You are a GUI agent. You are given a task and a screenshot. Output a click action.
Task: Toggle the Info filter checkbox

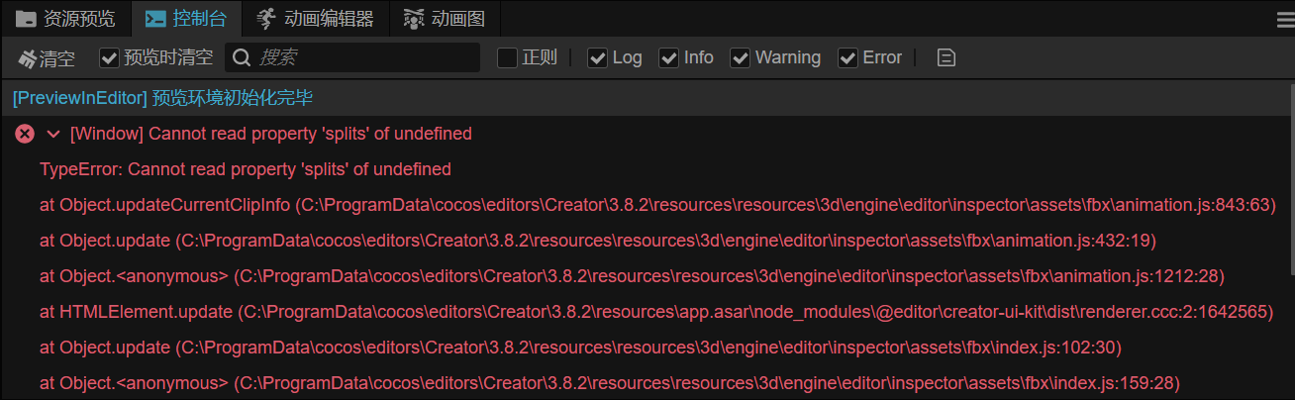point(669,57)
